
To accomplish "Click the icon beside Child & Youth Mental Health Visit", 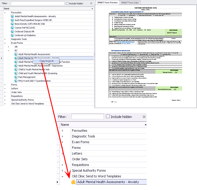I will click(x=16, y=69).
